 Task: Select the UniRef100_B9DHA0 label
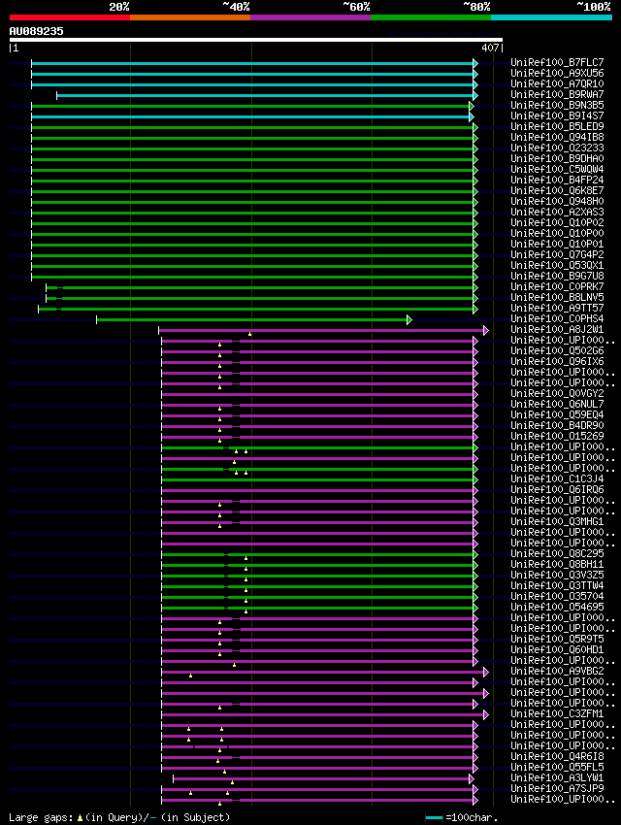click(557, 158)
